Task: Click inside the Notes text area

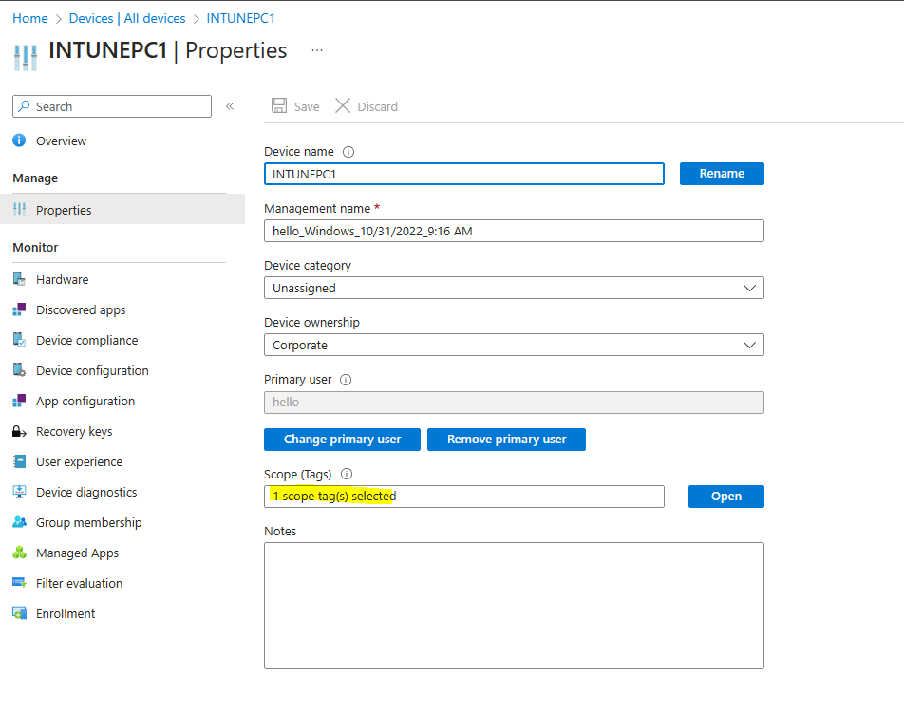Action: [x=514, y=606]
